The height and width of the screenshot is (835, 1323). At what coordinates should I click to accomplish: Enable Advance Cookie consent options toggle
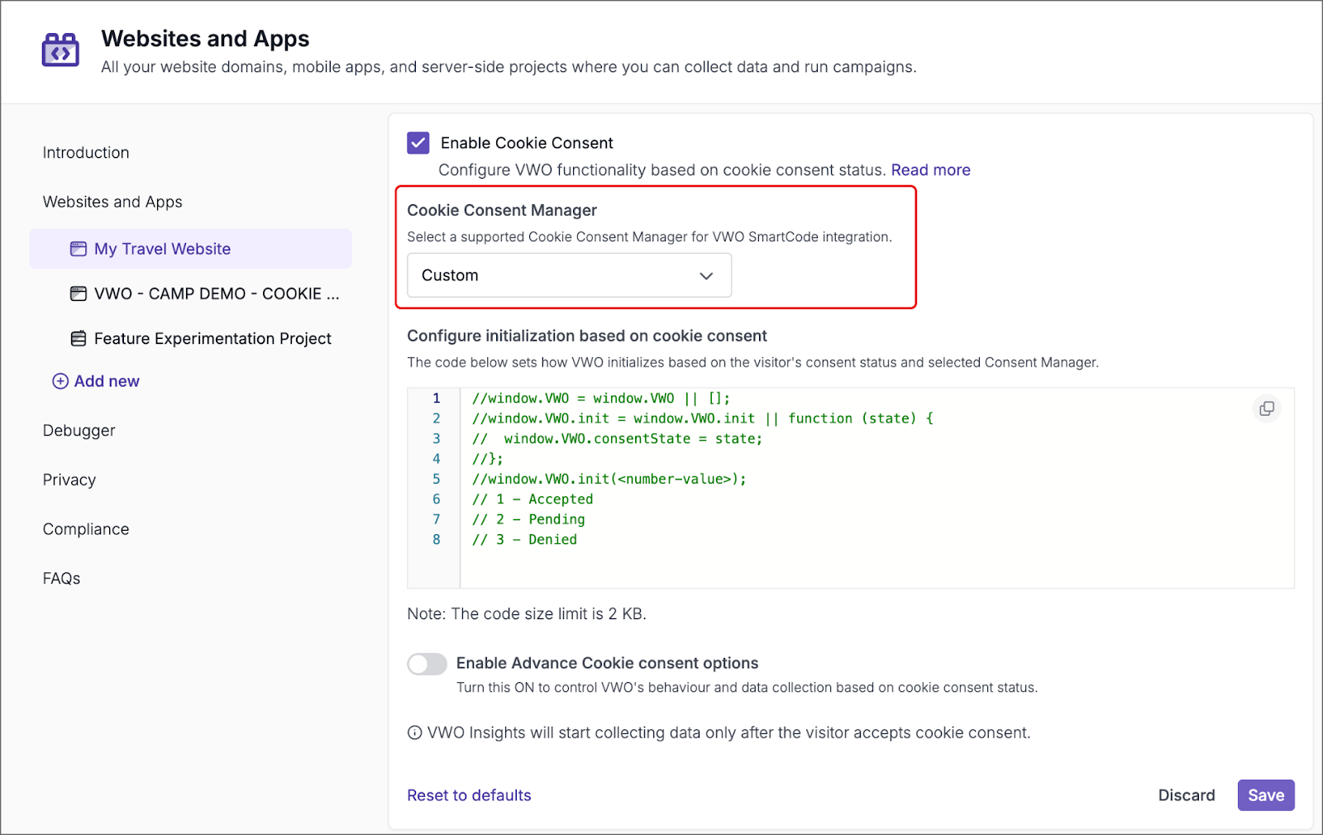427,664
